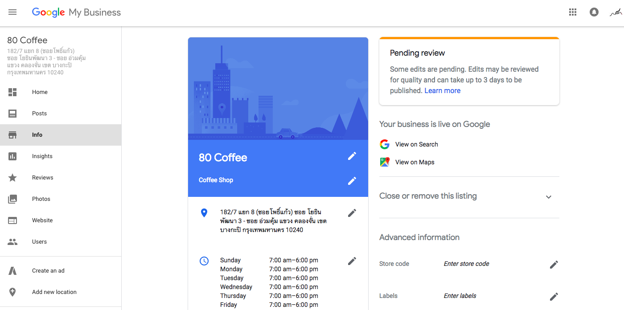The height and width of the screenshot is (310, 624).
Task: Click Learn more about pending edits
Action: [443, 90]
